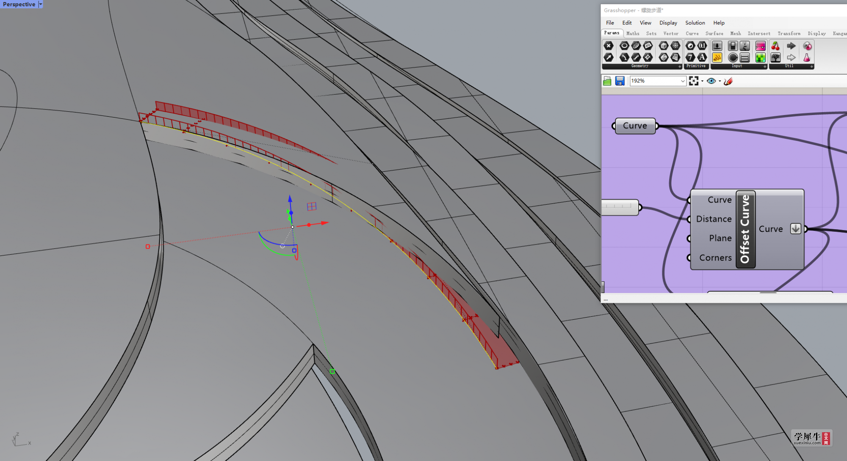Screen dimensions: 847x461
Task: Select the solid dark arrow util icon
Action: tap(791, 46)
